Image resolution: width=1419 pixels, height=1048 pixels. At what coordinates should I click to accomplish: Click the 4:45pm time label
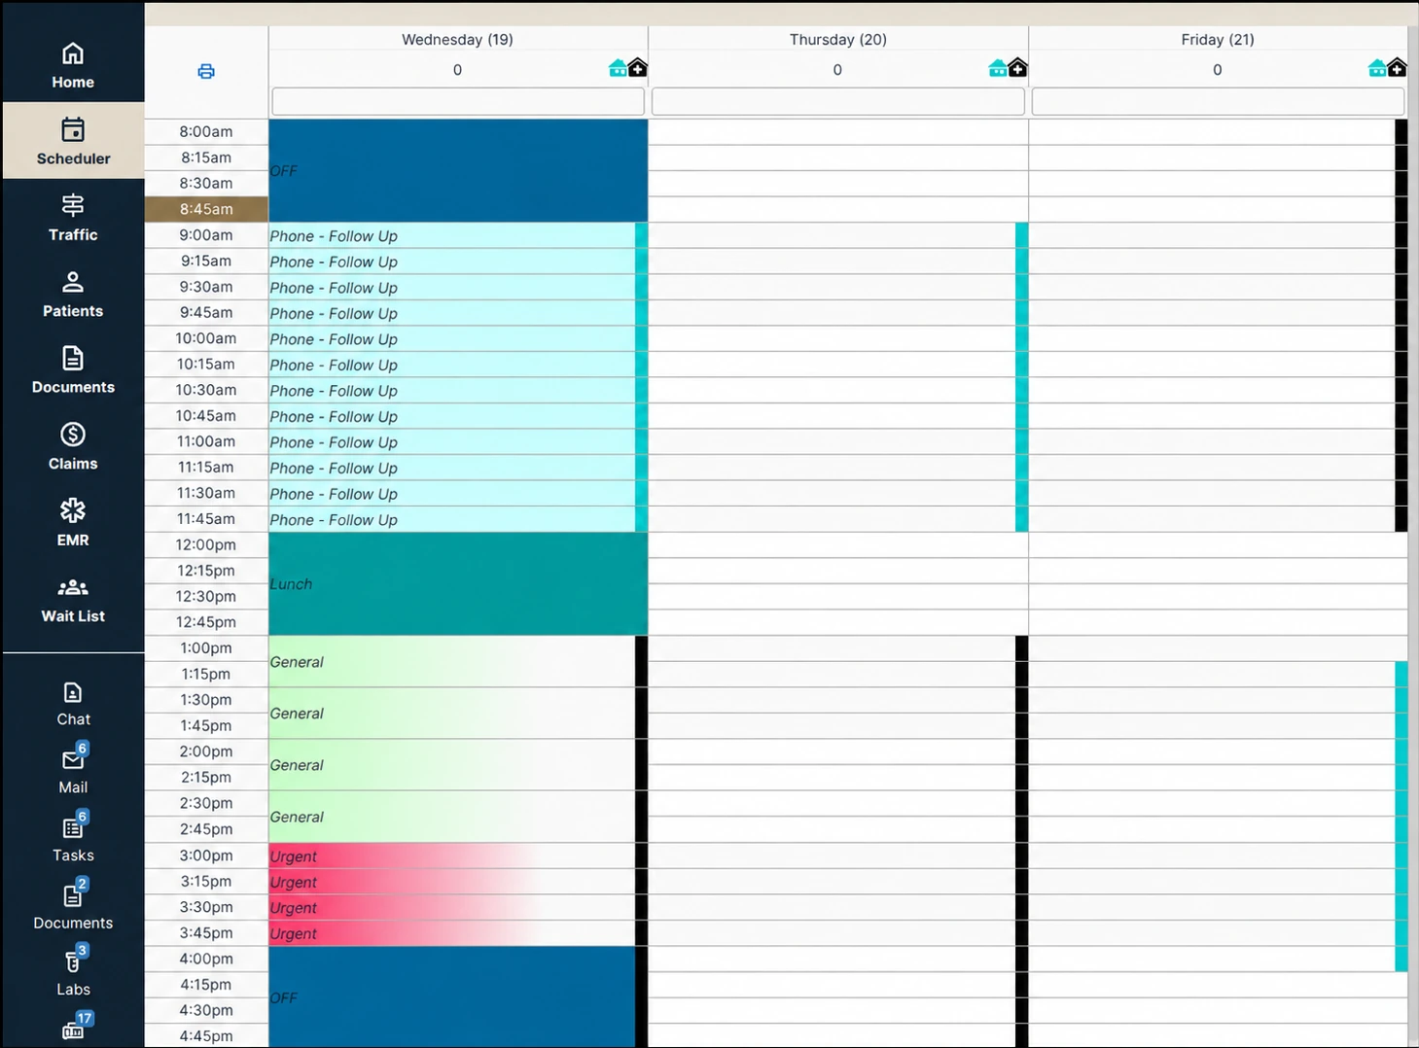[206, 1036]
